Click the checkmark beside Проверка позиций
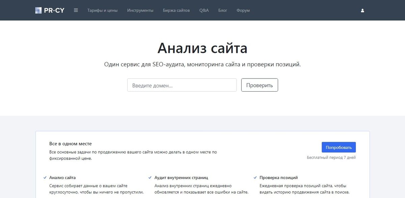The image size is (405, 198). (x=255, y=177)
